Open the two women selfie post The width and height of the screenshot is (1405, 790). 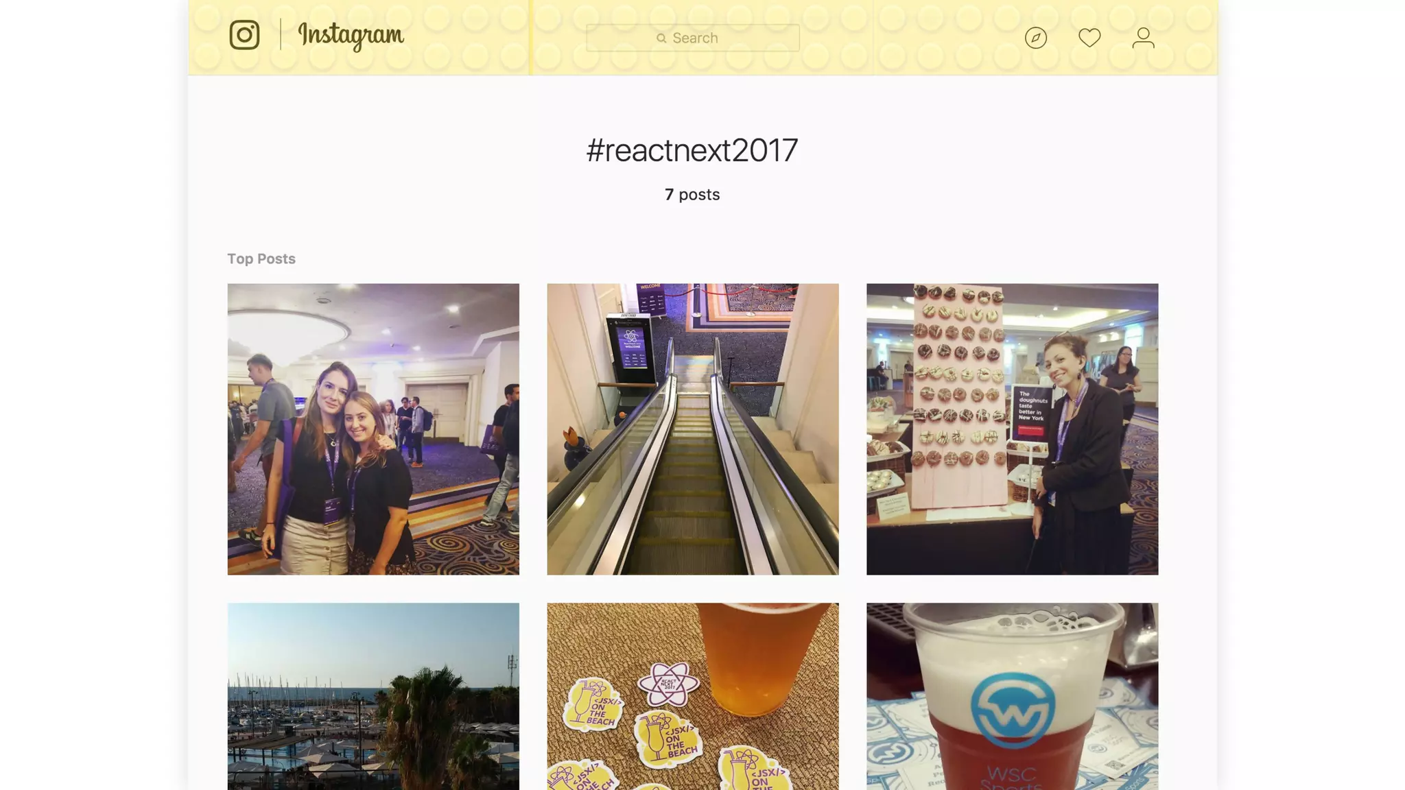coord(373,429)
